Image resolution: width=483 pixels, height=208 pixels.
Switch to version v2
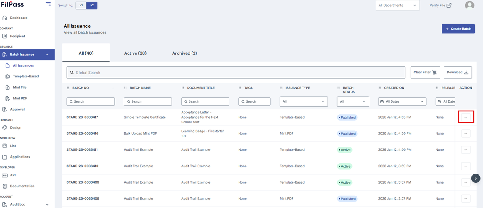pyautogui.click(x=92, y=5)
